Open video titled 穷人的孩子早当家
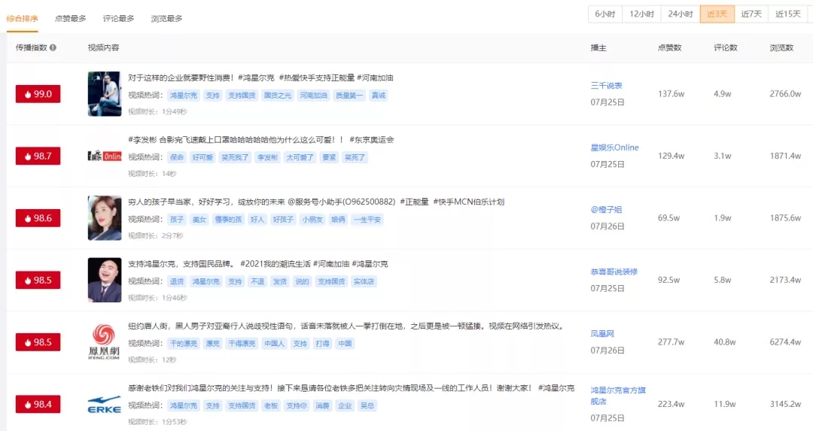The width and height of the screenshot is (813, 431). tap(316, 202)
